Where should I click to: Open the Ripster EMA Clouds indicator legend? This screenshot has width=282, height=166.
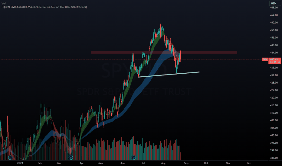coord(44,7)
